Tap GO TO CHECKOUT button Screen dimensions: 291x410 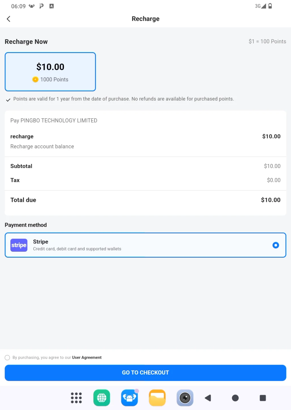[145, 373]
